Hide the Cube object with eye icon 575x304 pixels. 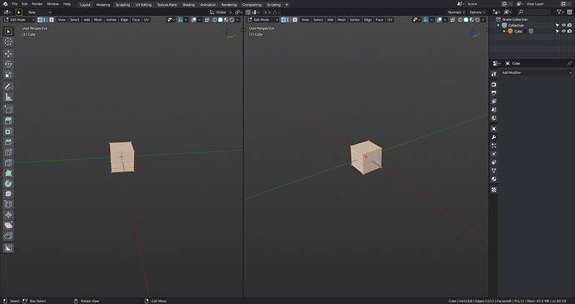click(563, 31)
